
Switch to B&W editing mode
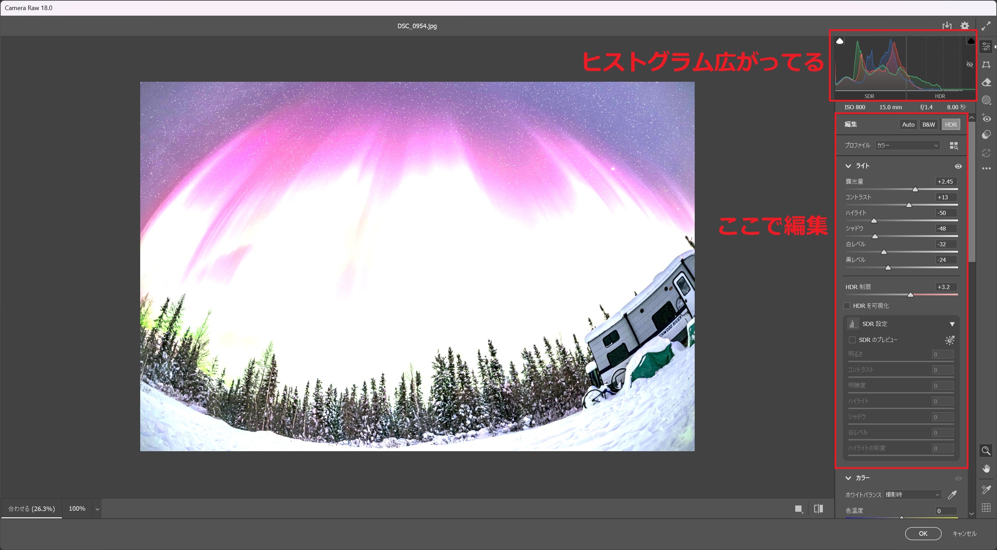coord(929,124)
